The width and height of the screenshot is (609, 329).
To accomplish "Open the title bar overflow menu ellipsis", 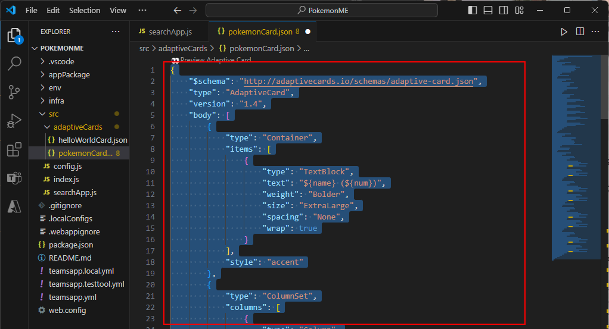I will click(142, 10).
